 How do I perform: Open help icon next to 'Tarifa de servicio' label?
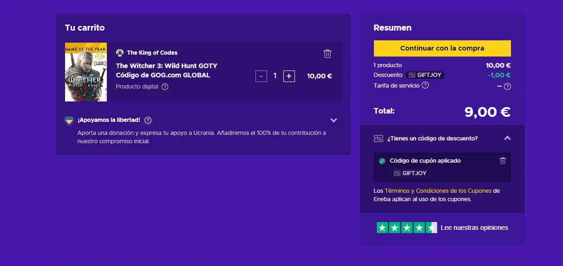pyautogui.click(x=425, y=85)
